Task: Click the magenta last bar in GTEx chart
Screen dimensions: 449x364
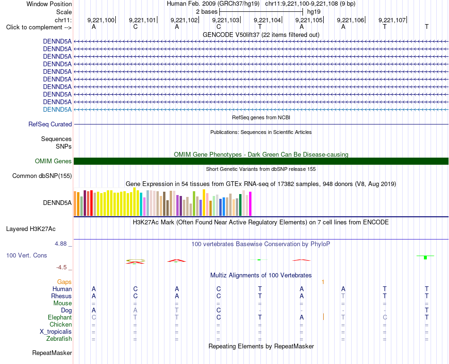Action: (x=250, y=204)
